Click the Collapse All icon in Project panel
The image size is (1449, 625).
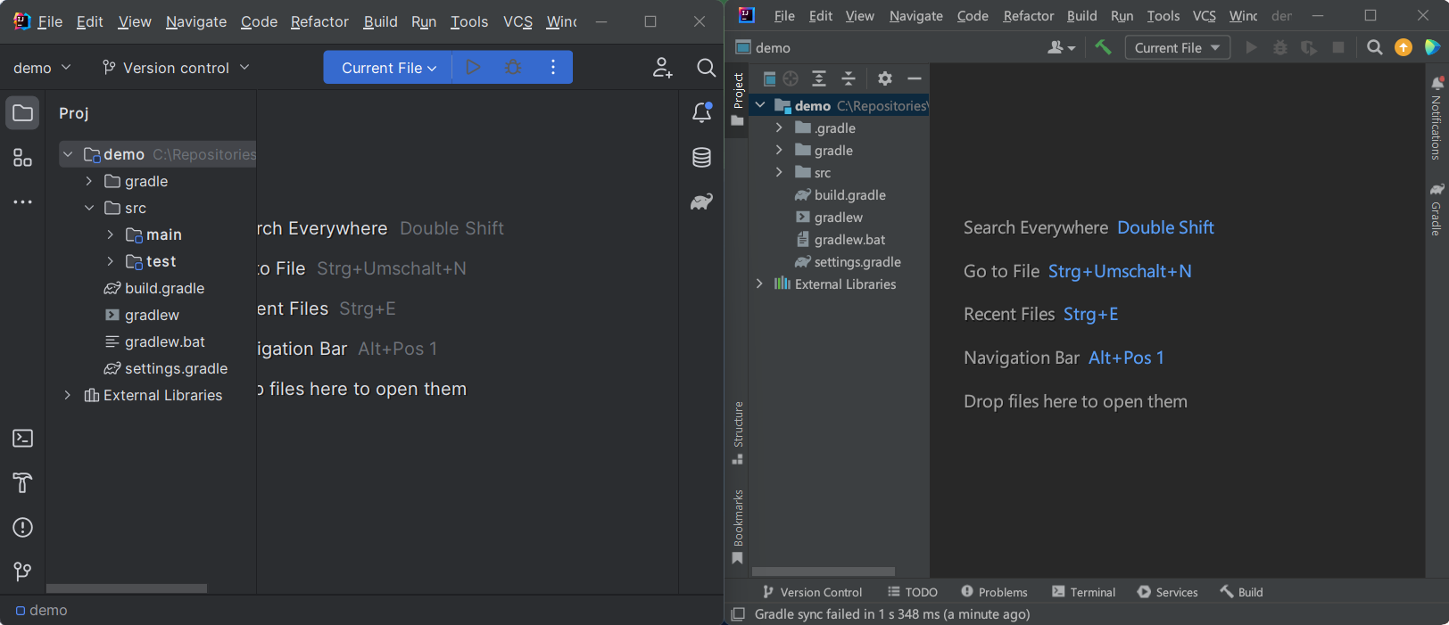849,78
